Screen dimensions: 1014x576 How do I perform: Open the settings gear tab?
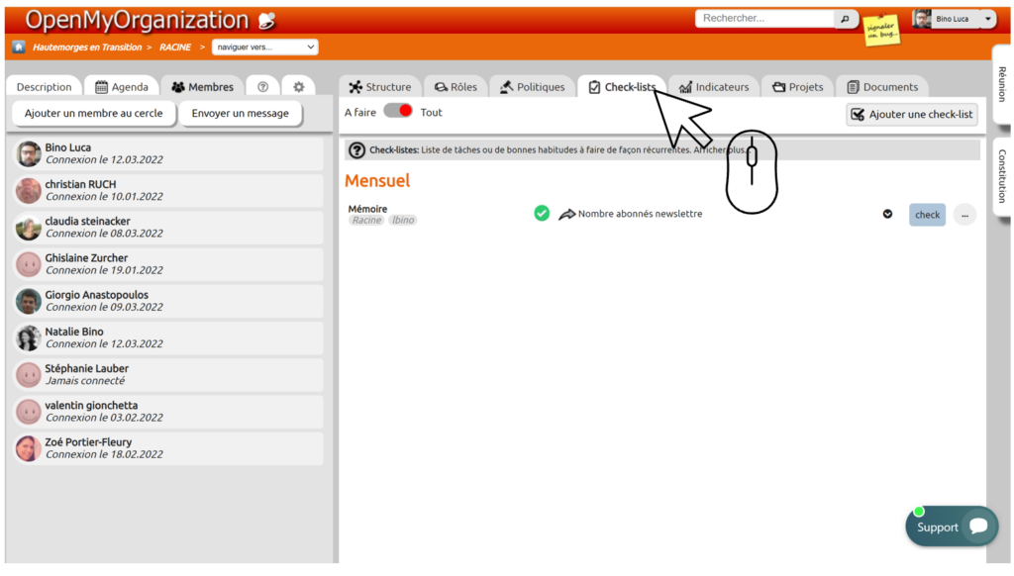pos(298,87)
